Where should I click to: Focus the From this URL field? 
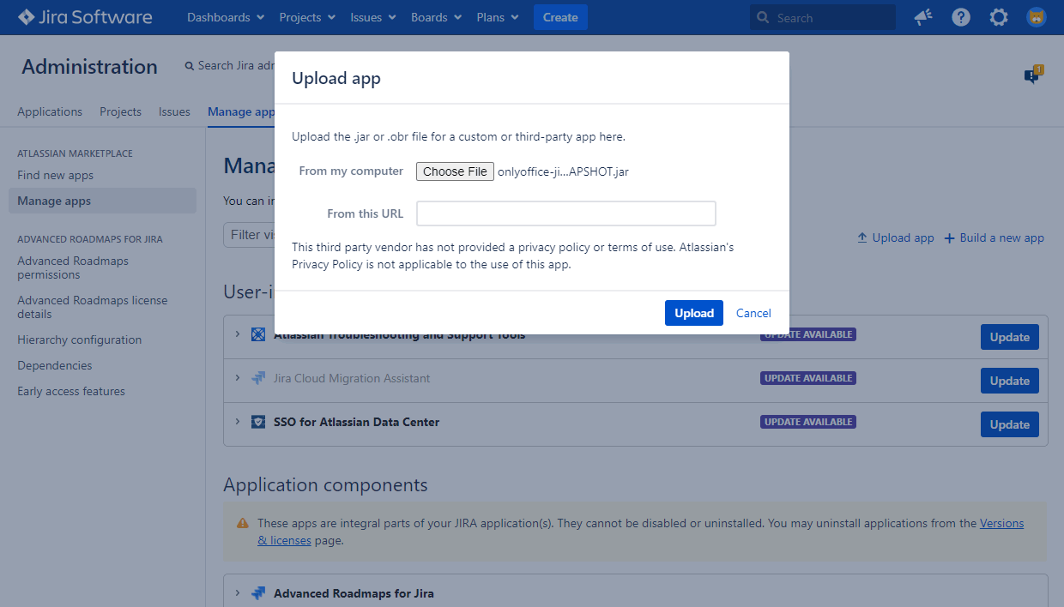(x=565, y=213)
